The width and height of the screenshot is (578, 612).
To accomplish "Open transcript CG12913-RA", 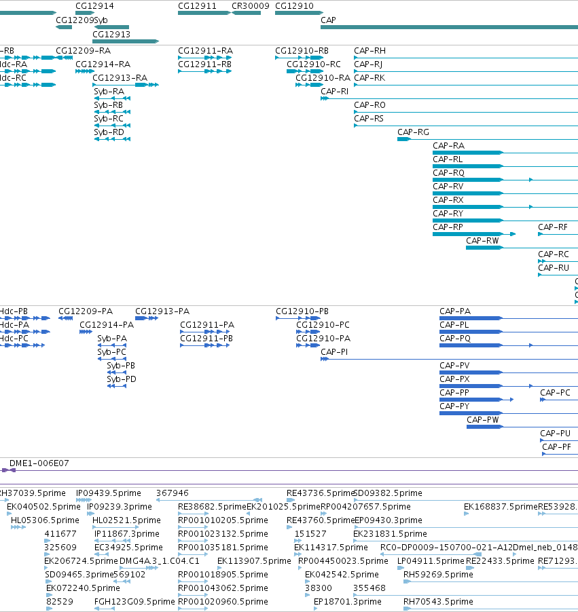I will [x=120, y=77].
